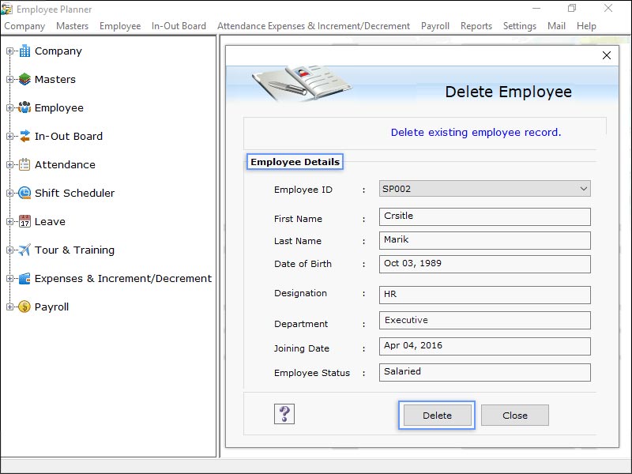Expand the Leave tree node
The height and width of the screenshot is (474, 632).
[x=8, y=221]
